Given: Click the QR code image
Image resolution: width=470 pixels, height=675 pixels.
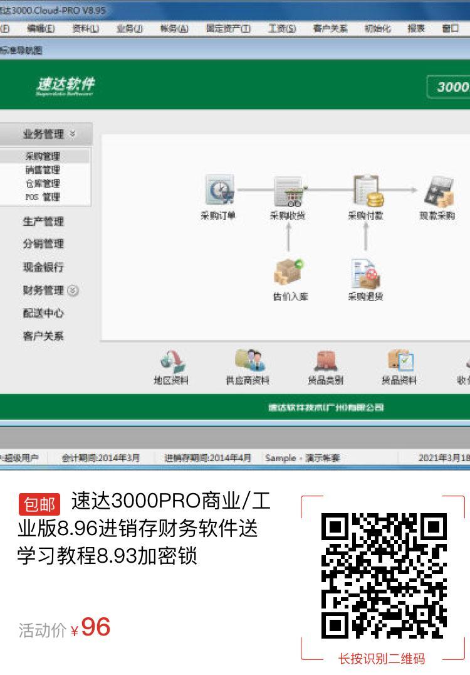Looking at the screenshot, I should pyautogui.click(x=384, y=575).
